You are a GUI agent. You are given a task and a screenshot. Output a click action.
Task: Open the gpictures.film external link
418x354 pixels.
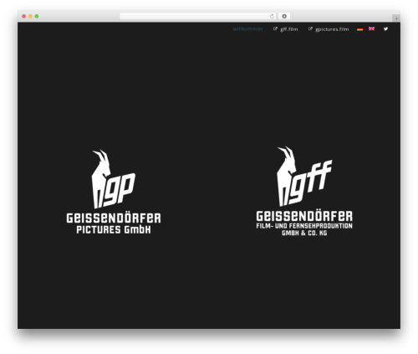(329, 29)
